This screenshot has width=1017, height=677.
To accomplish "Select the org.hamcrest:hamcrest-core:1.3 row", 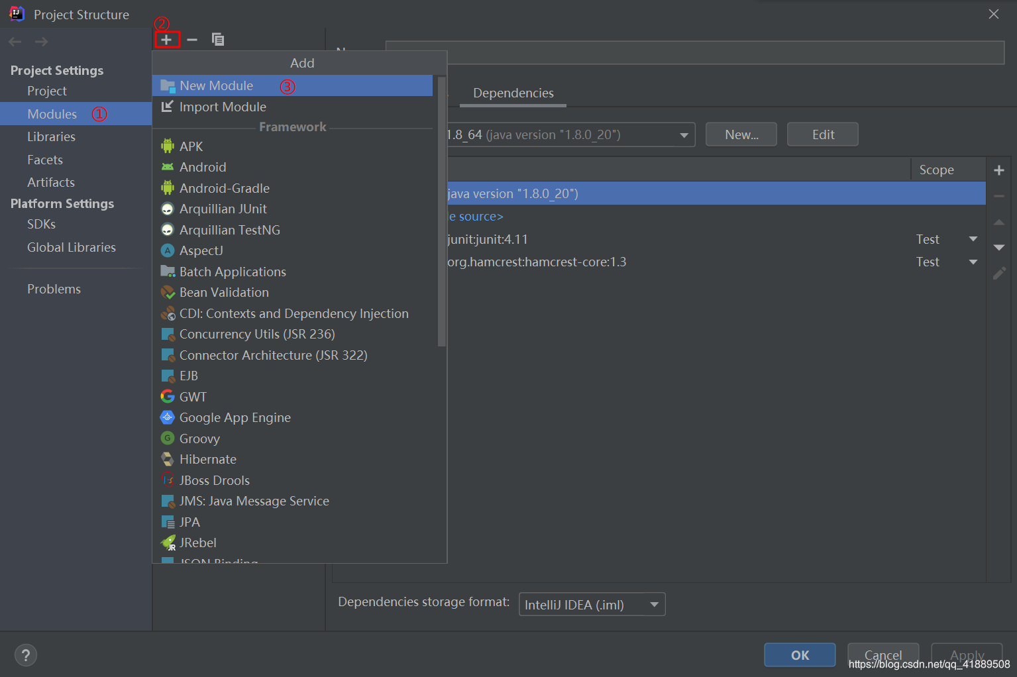I will (x=717, y=262).
